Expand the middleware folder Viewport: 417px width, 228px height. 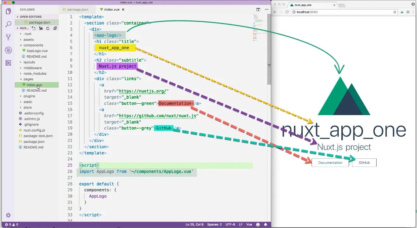point(32,68)
